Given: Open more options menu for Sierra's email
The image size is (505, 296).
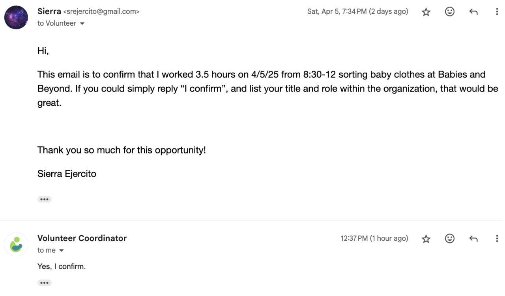Looking at the screenshot, I should click(497, 12).
